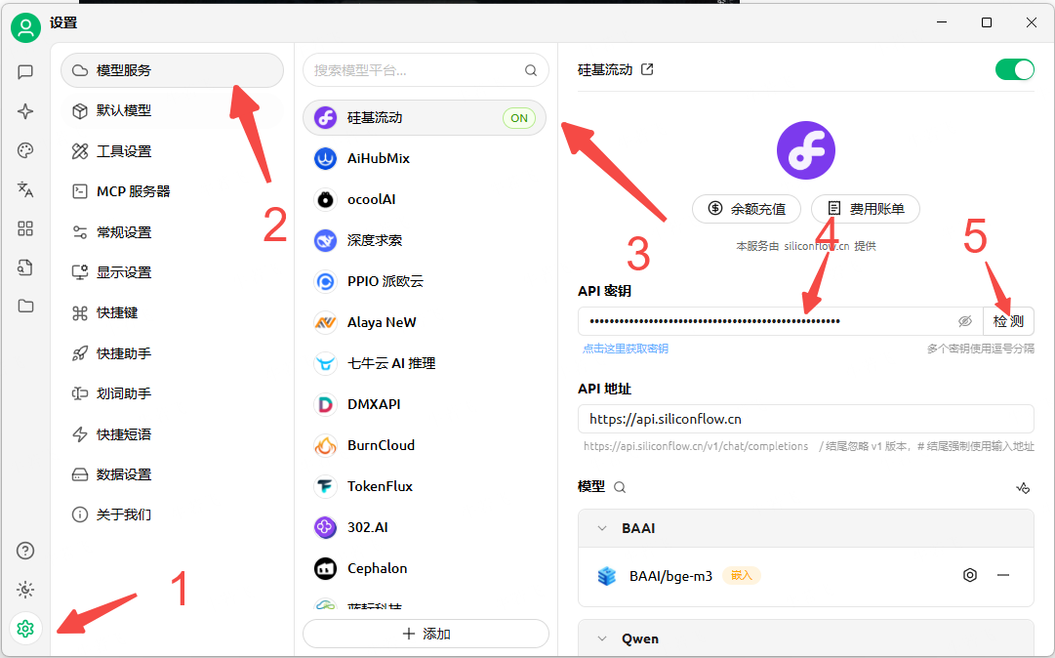The height and width of the screenshot is (658, 1055).
Task: Select the 深度求索 provider
Action: coord(425,241)
